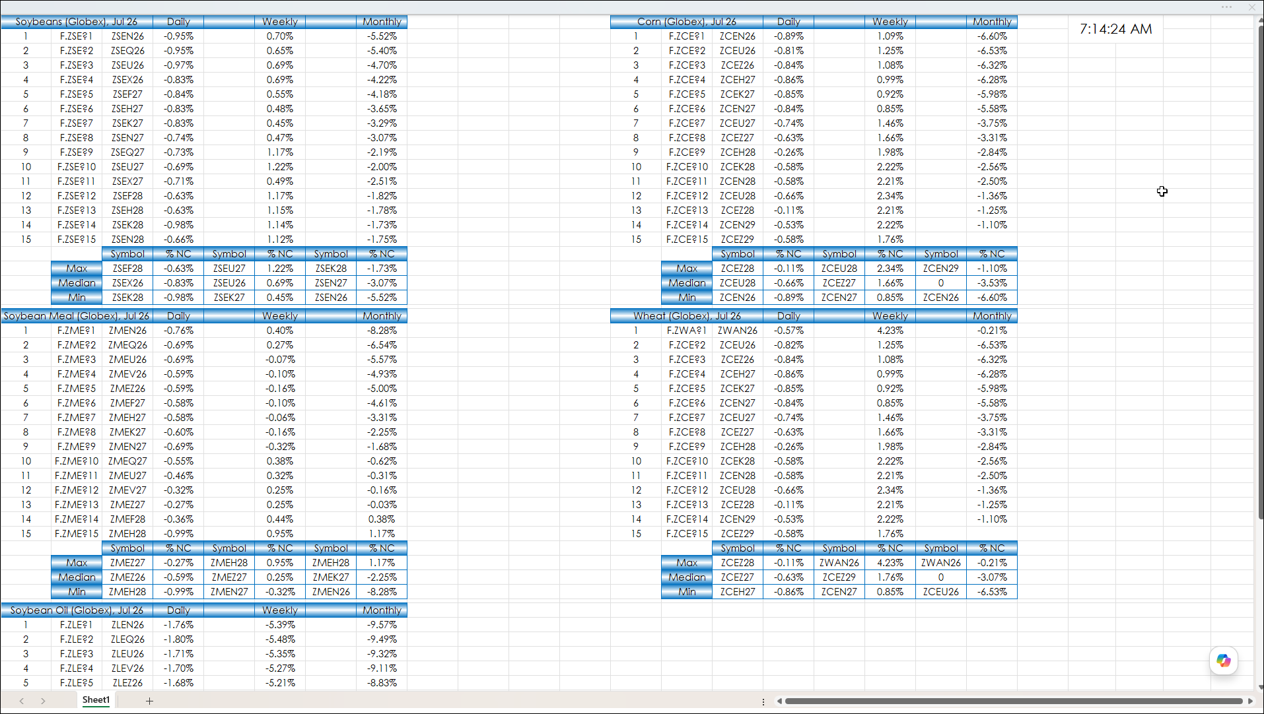The image size is (1264, 714).
Task: Select Soybeans Max label cell
Action: click(x=77, y=269)
